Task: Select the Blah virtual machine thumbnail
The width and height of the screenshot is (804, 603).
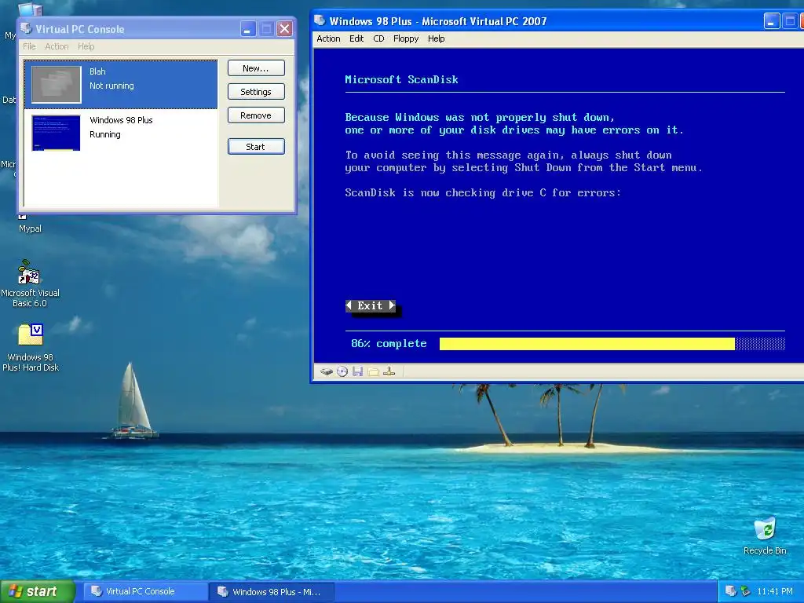Action: 56,84
